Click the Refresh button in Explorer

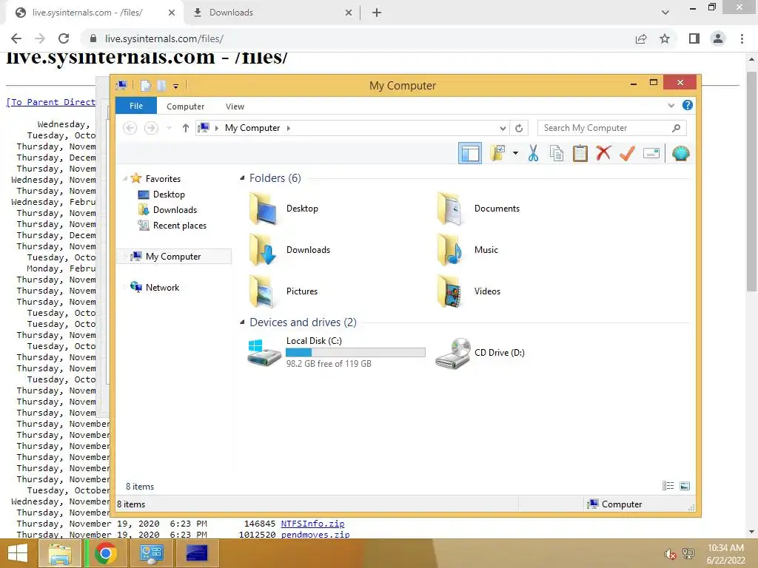[519, 128]
